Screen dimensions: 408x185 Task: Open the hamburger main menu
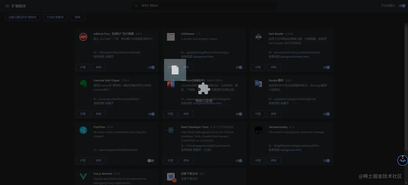(x=7, y=6)
